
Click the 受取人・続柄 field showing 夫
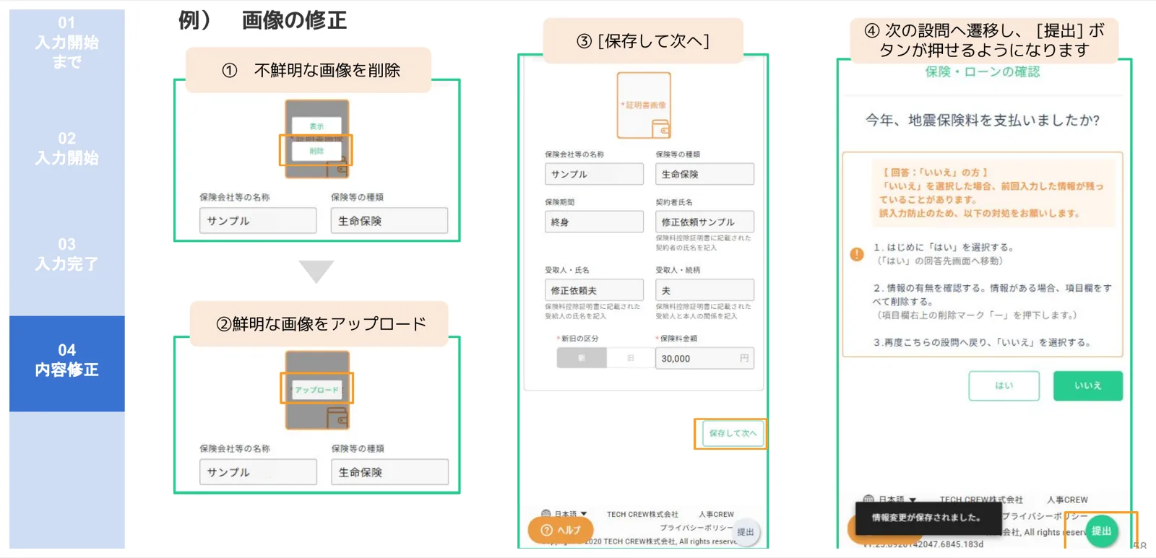704,290
